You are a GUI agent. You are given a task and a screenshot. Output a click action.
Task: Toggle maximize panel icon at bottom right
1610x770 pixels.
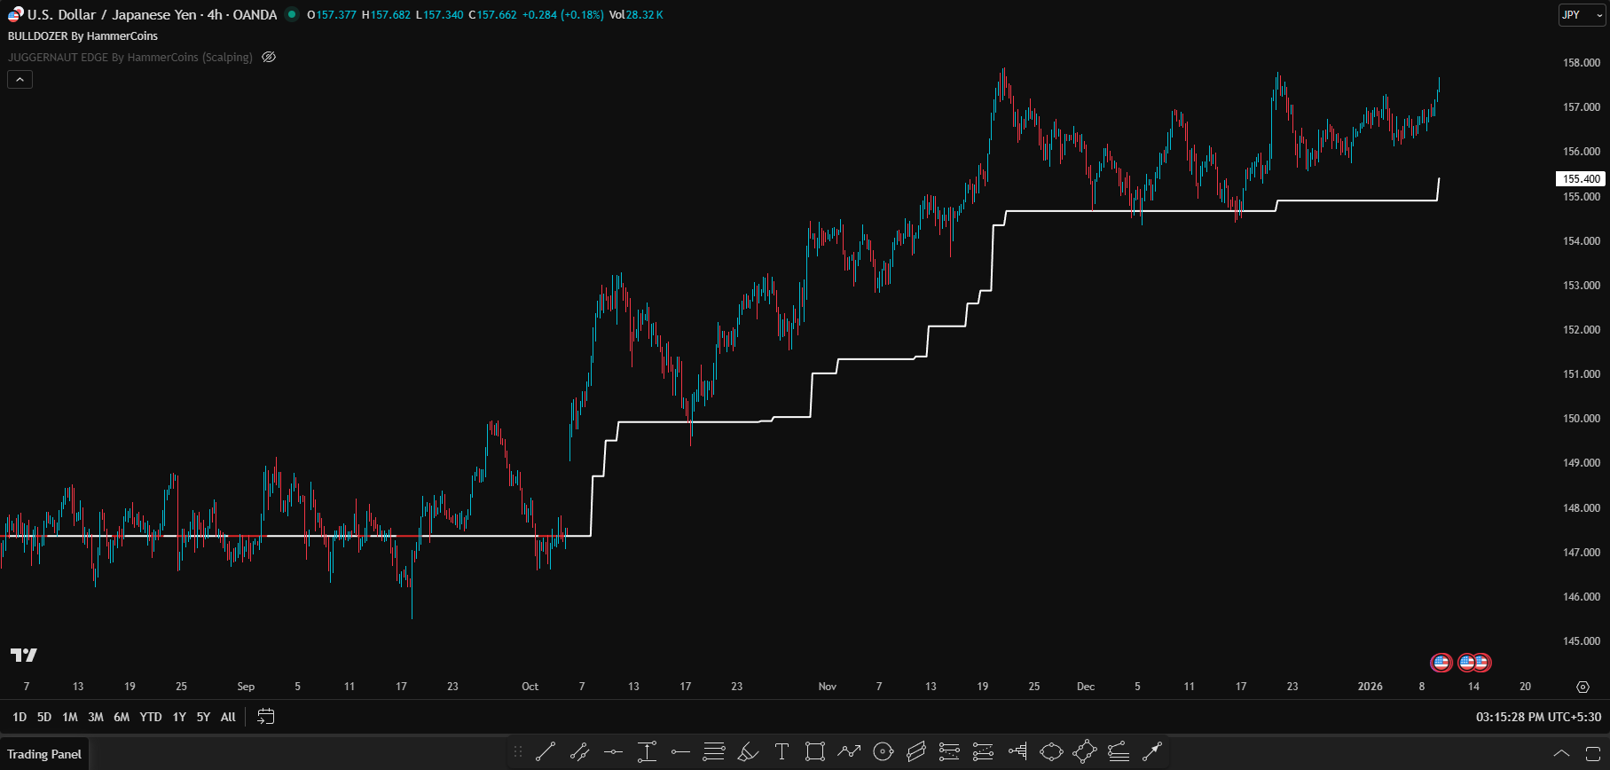[1592, 753]
